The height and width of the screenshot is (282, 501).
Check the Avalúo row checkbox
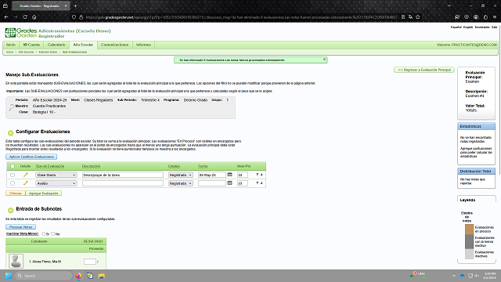13,183
